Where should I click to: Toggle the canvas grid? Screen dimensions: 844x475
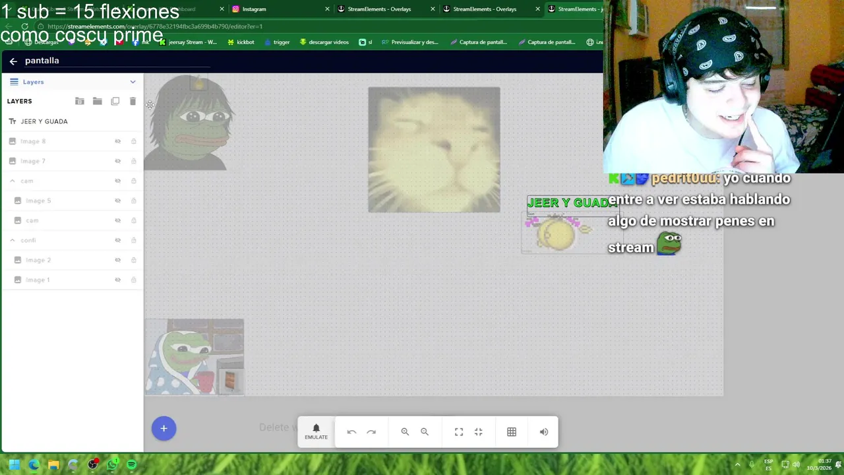[512, 432]
